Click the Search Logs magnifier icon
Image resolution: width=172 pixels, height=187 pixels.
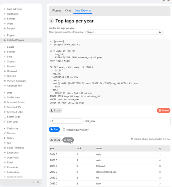click(x=5, y=117)
